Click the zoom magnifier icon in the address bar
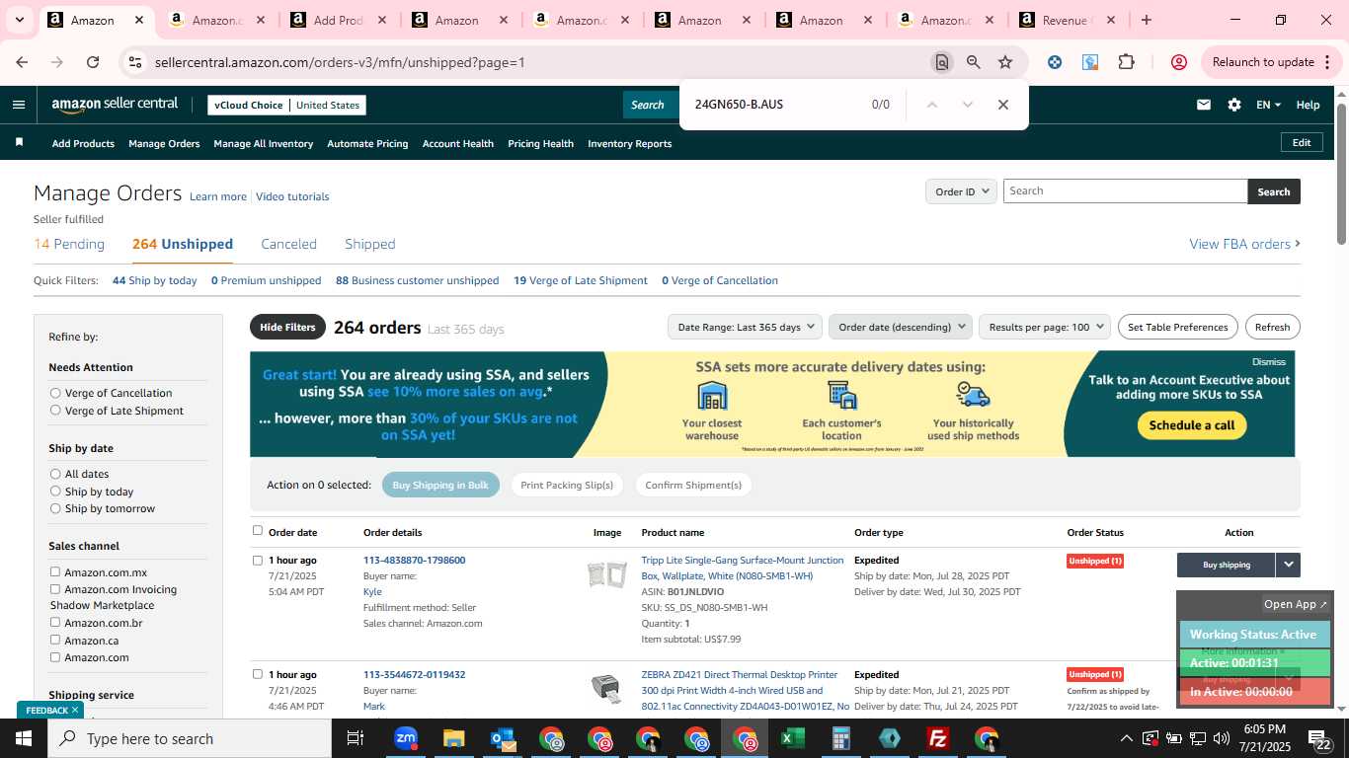 (x=974, y=62)
